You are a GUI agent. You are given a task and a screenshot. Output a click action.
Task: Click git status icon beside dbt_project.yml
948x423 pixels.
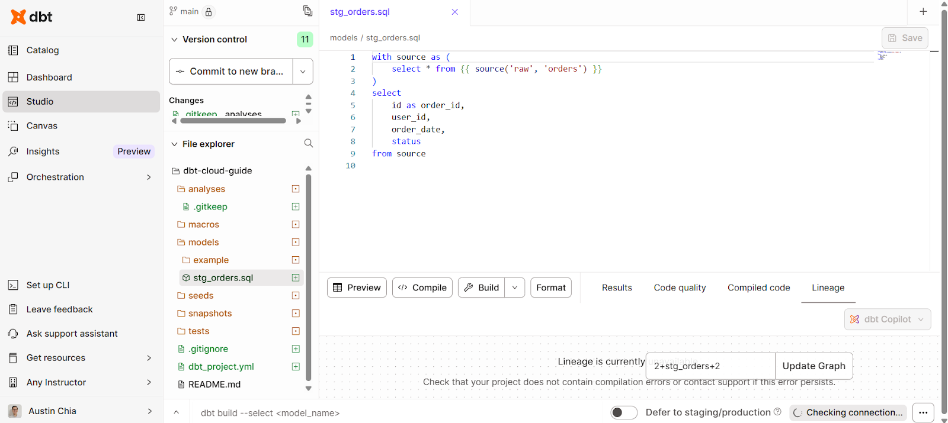296,367
